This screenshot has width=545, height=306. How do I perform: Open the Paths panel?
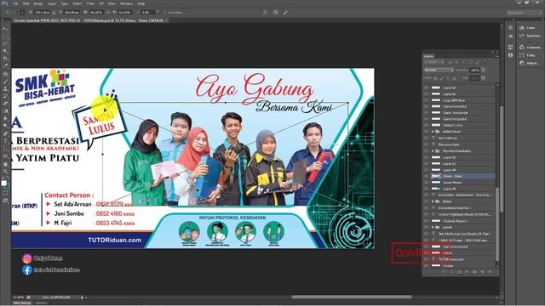coord(527,55)
